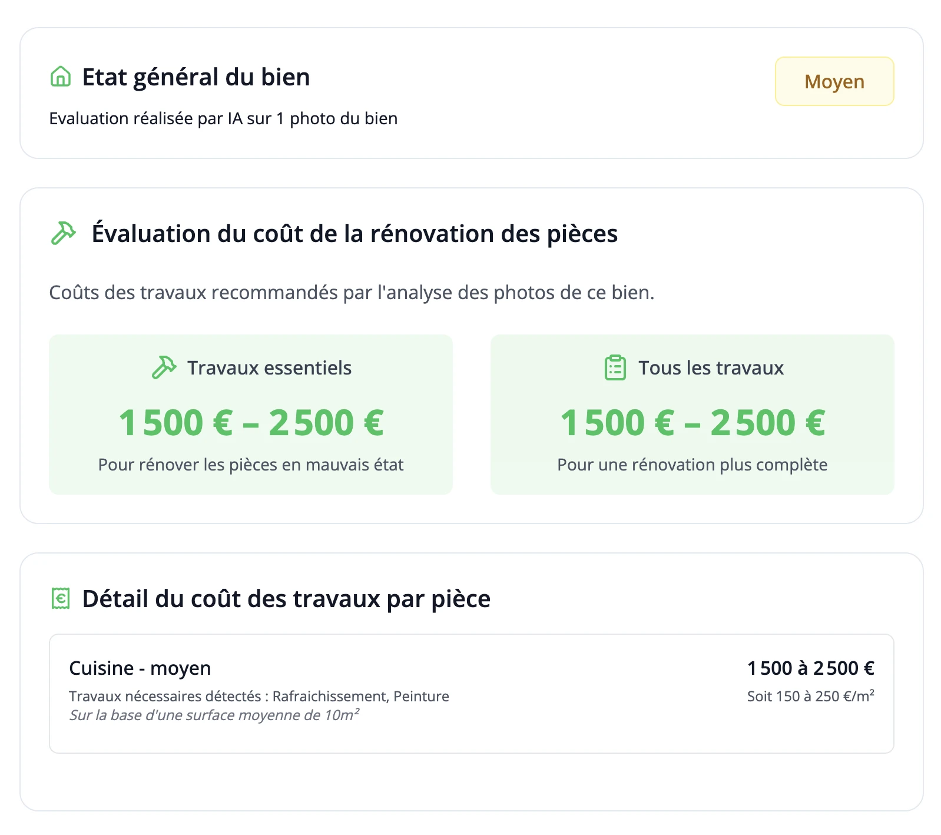Viewport: 941px width, 835px height.
Task: Click the Travaux nécessaires détectés description line
Action: tap(259, 696)
